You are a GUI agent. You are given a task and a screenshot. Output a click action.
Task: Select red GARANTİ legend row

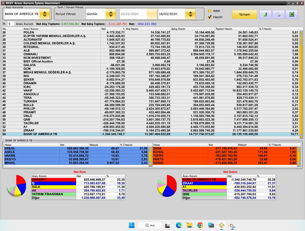[78, 180]
